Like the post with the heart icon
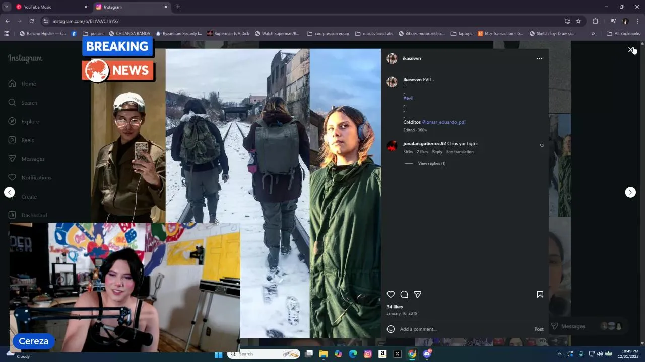Screen dimensions: 645x362 391,294
